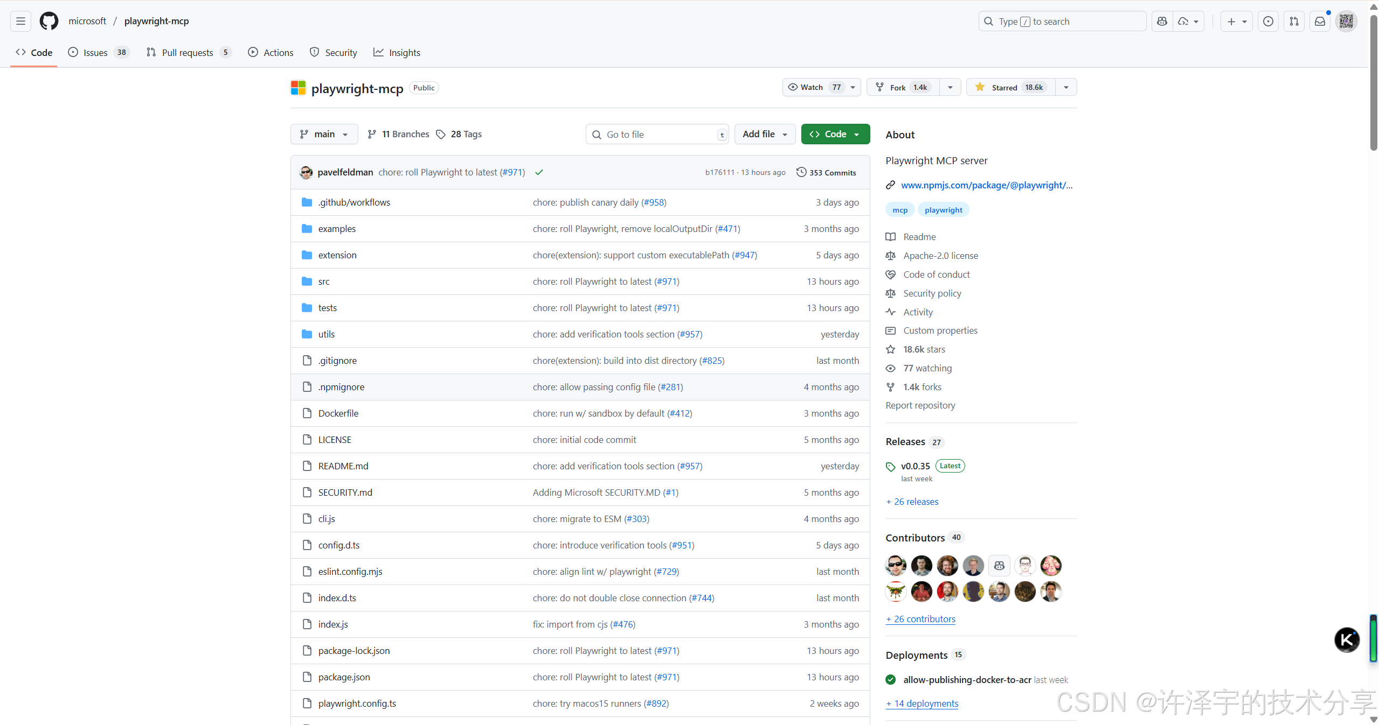Open the Add file dropdown
The image size is (1379, 725).
pos(764,134)
